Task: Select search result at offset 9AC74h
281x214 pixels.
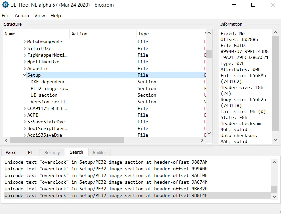Action: click(137, 182)
